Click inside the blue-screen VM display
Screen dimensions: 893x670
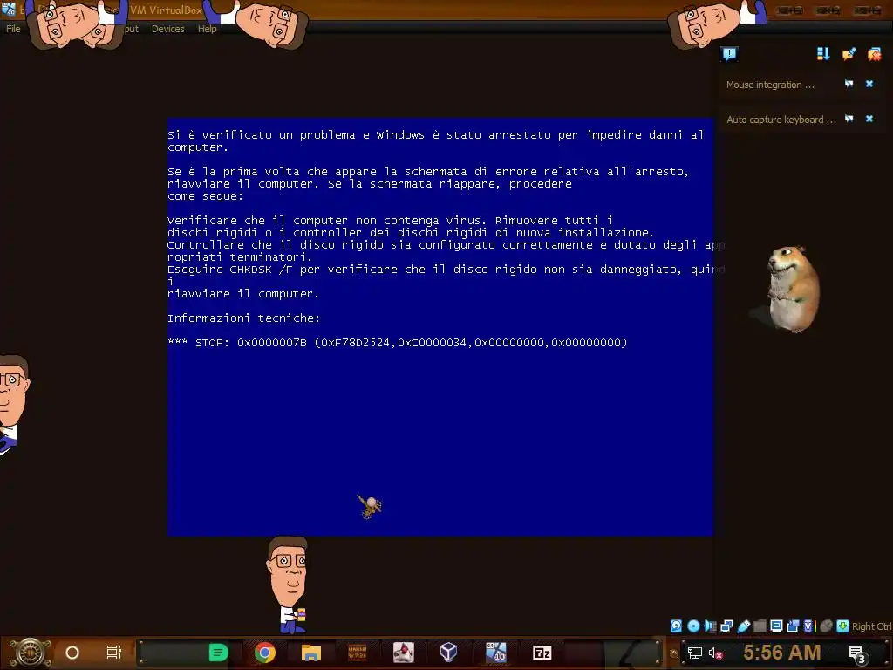tap(440, 327)
